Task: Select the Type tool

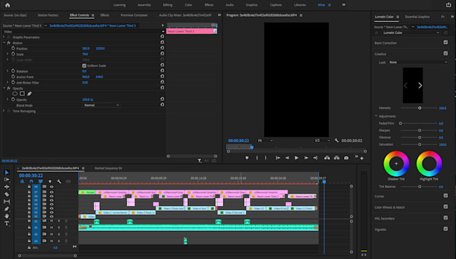Action: tap(7, 224)
